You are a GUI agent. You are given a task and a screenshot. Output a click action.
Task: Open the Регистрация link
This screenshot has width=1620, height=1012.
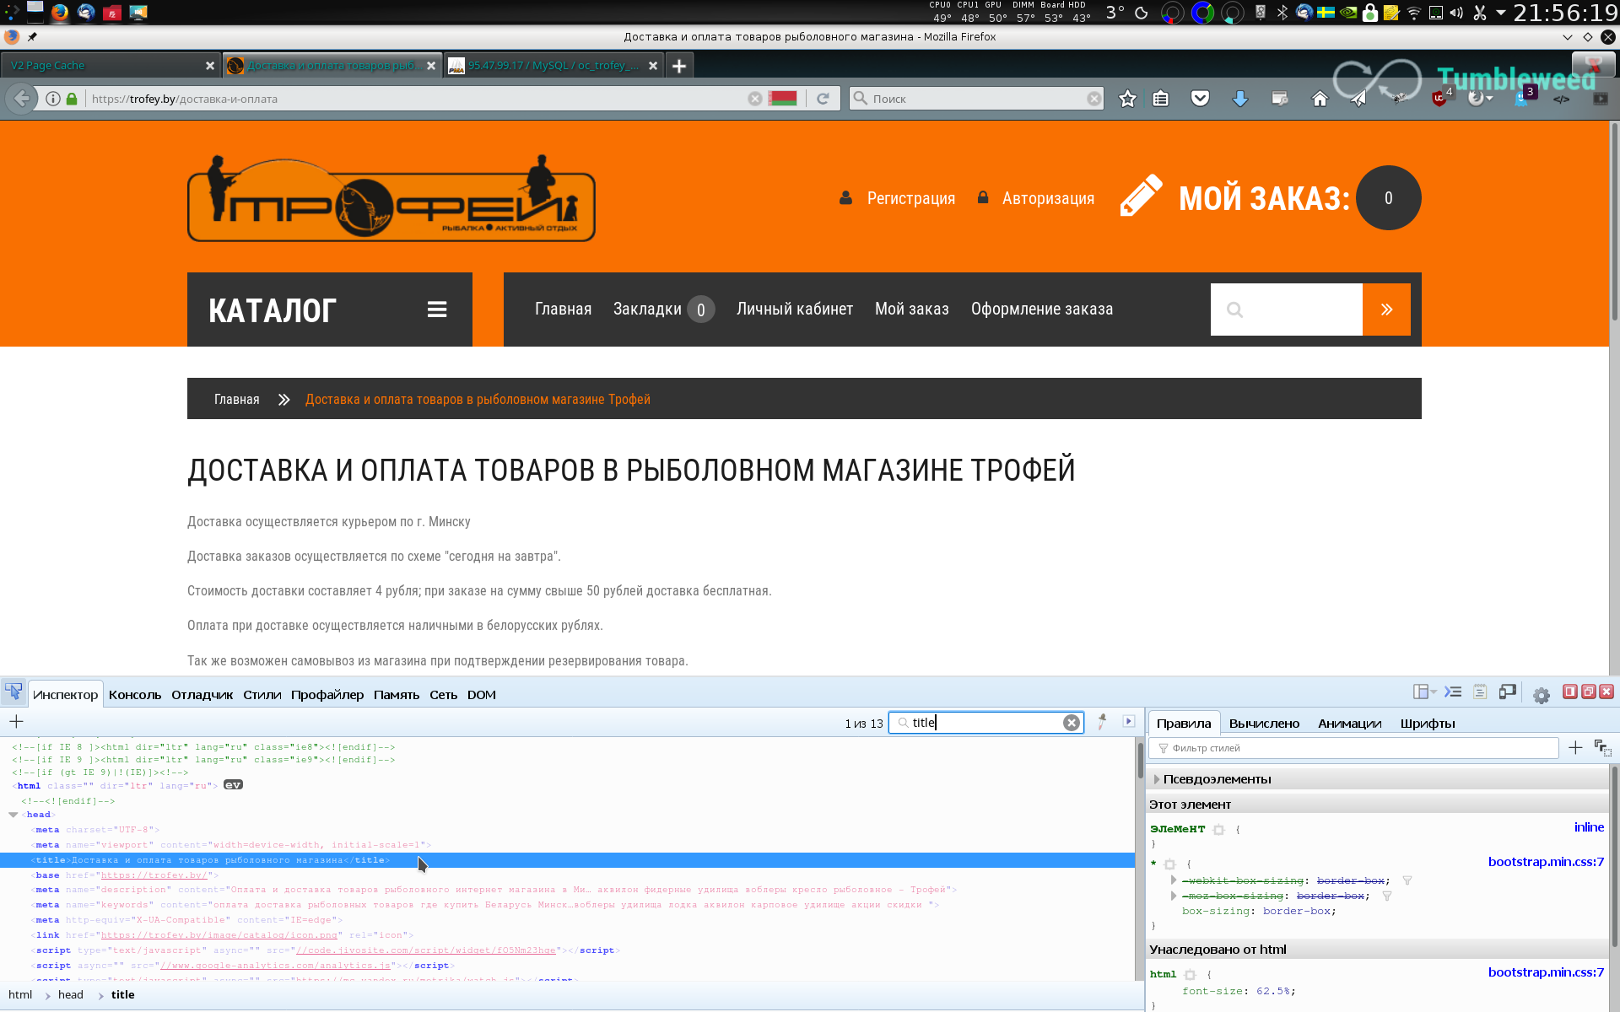click(x=910, y=198)
